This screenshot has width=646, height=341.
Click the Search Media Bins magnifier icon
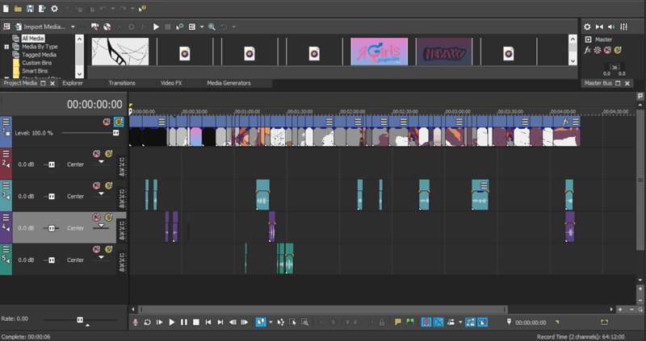pos(212,27)
